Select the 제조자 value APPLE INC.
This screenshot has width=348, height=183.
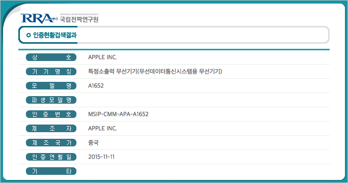[102, 128]
